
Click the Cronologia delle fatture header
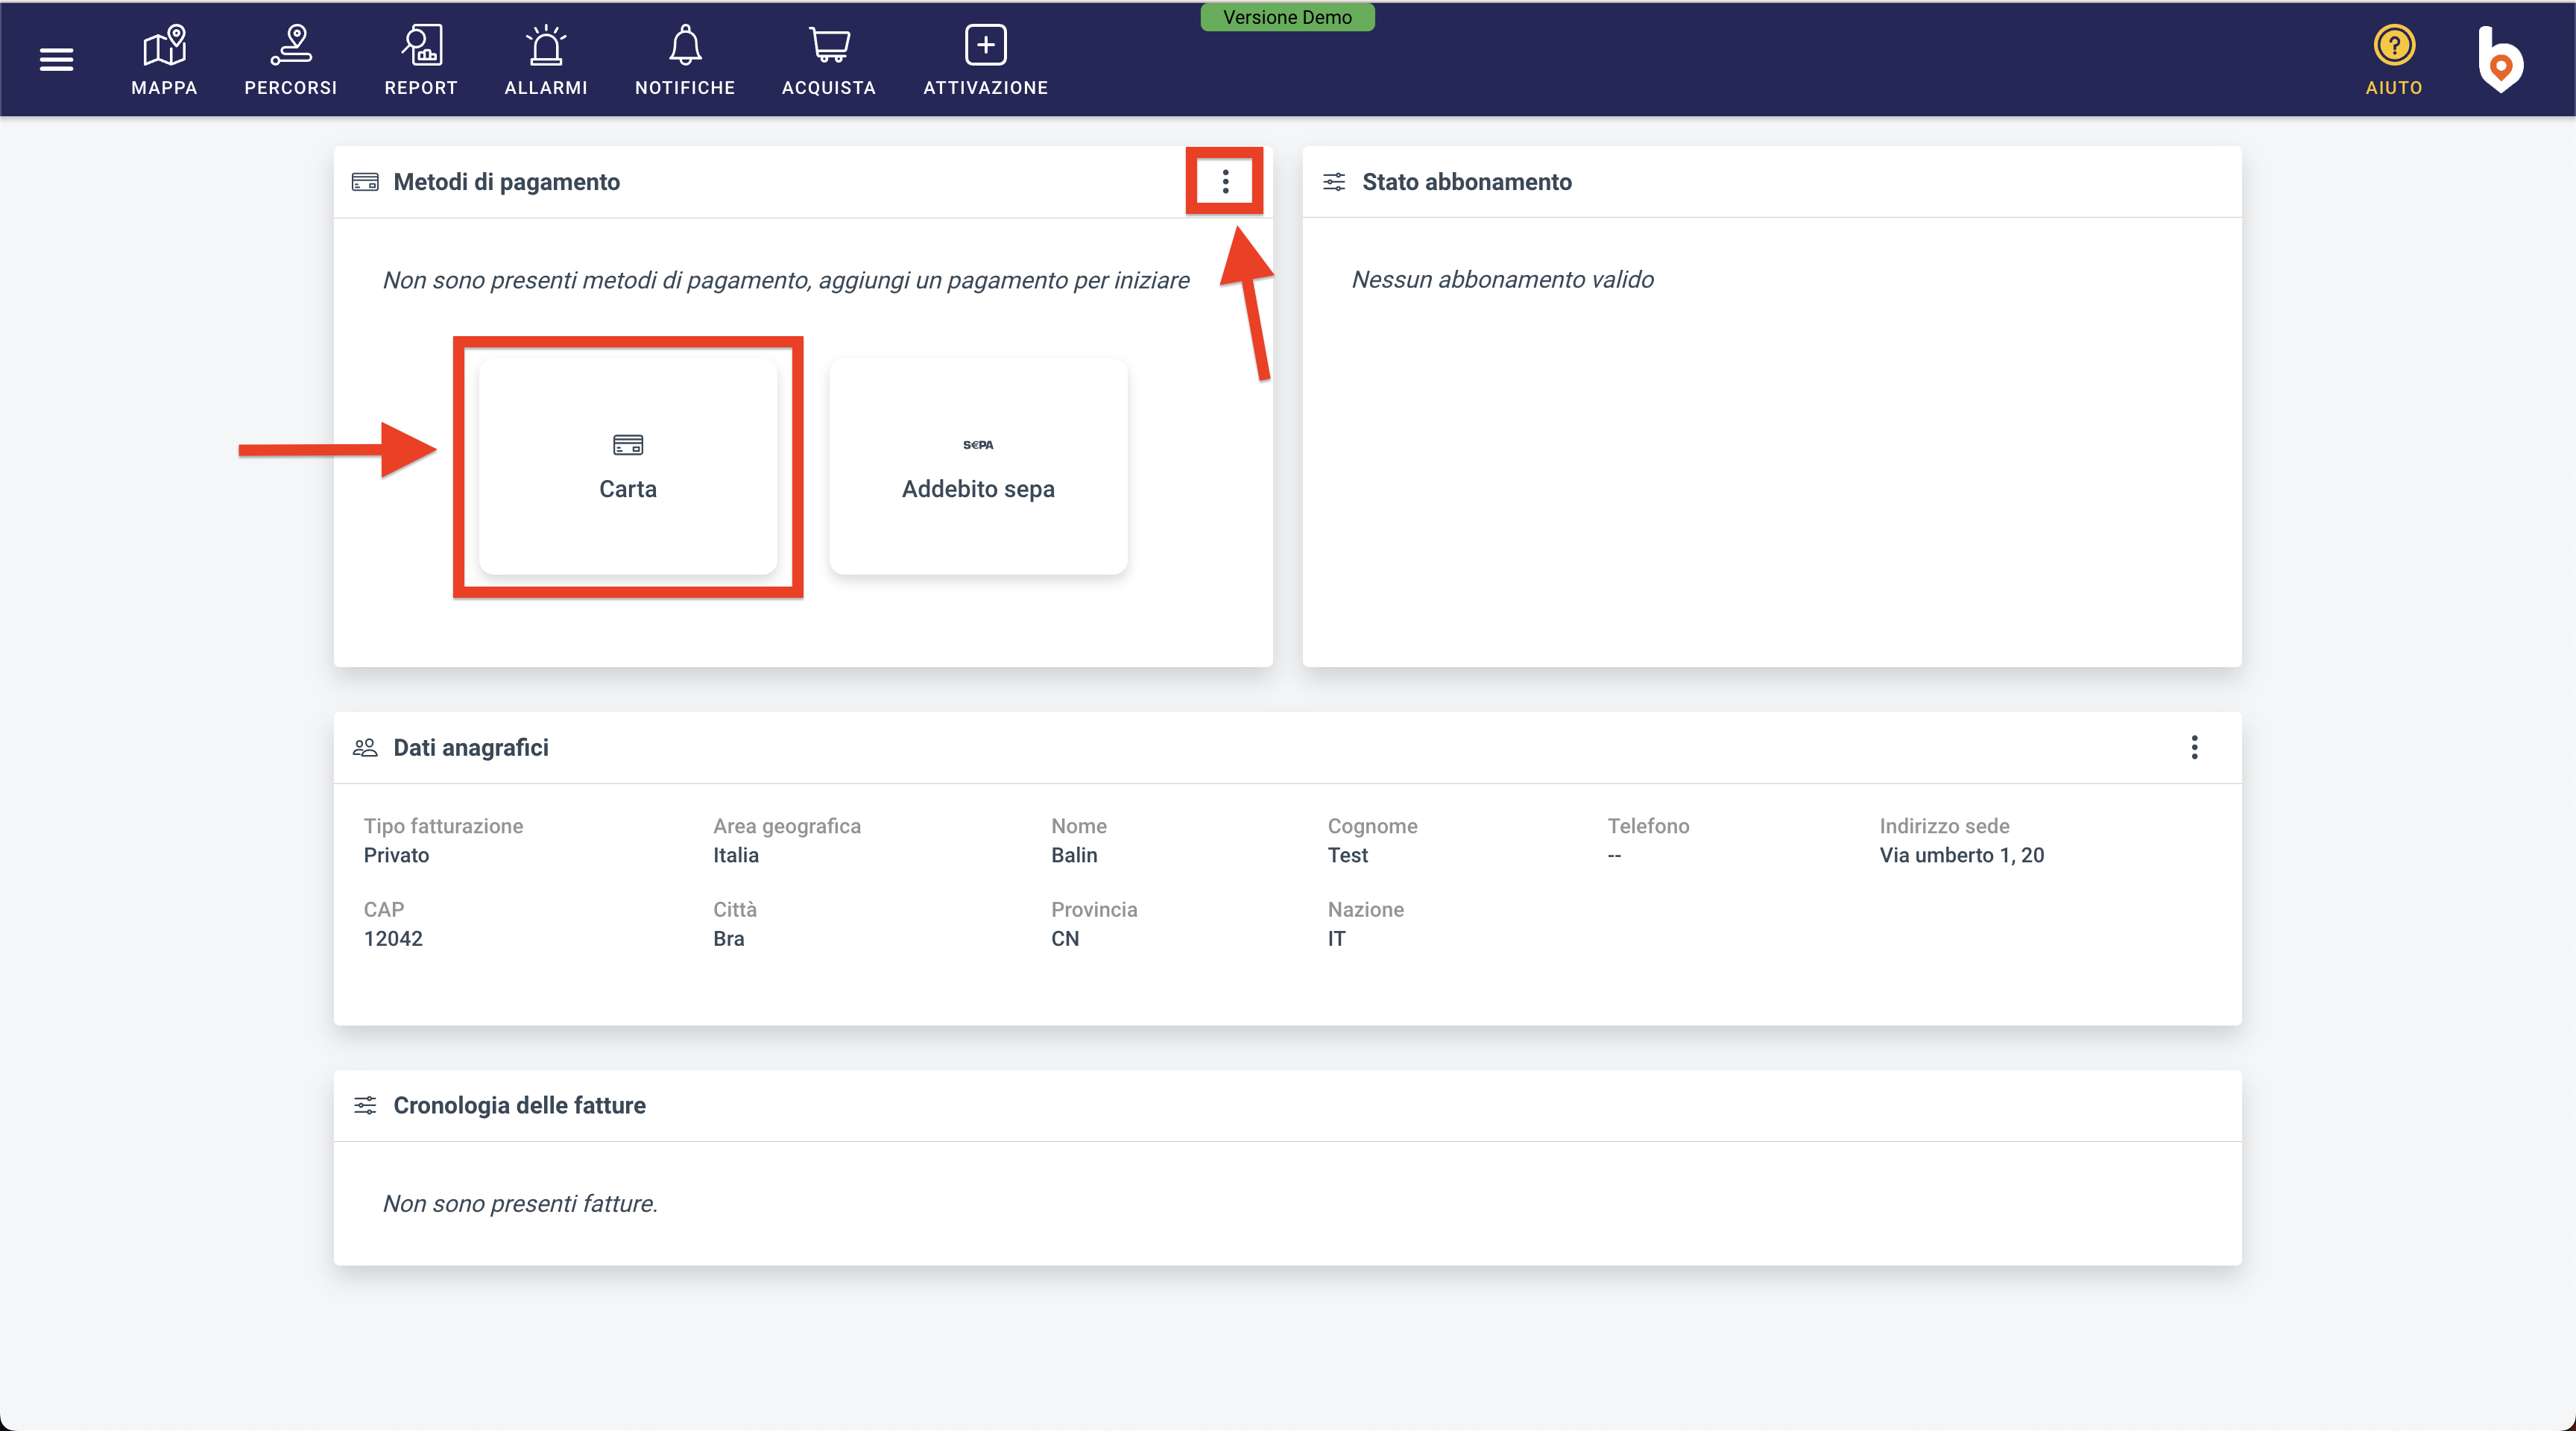[x=519, y=1105]
